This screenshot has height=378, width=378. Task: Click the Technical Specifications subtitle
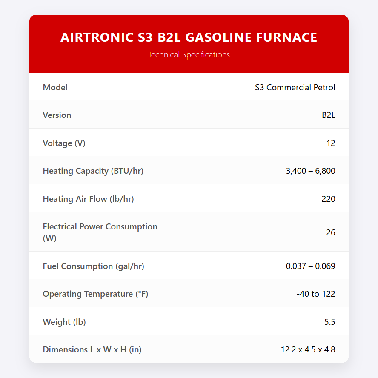[189, 55]
